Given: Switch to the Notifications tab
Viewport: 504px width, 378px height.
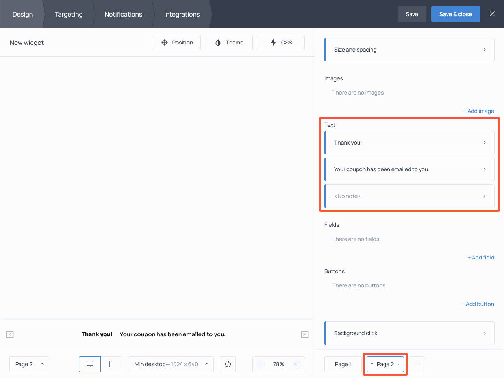Looking at the screenshot, I should 123,14.
